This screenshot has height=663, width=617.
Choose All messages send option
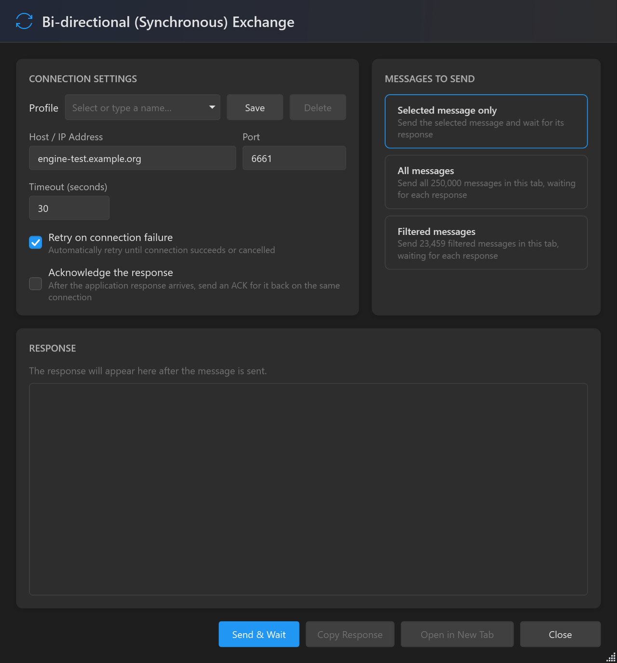pos(486,182)
